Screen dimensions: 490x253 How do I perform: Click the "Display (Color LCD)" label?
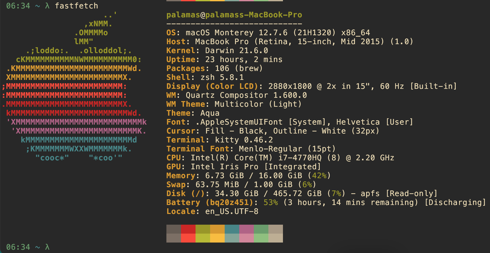click(x=212, y=86)
